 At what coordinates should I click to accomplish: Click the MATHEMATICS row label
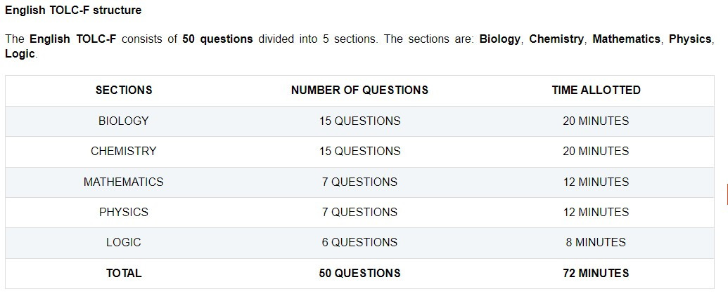(124, 182)
